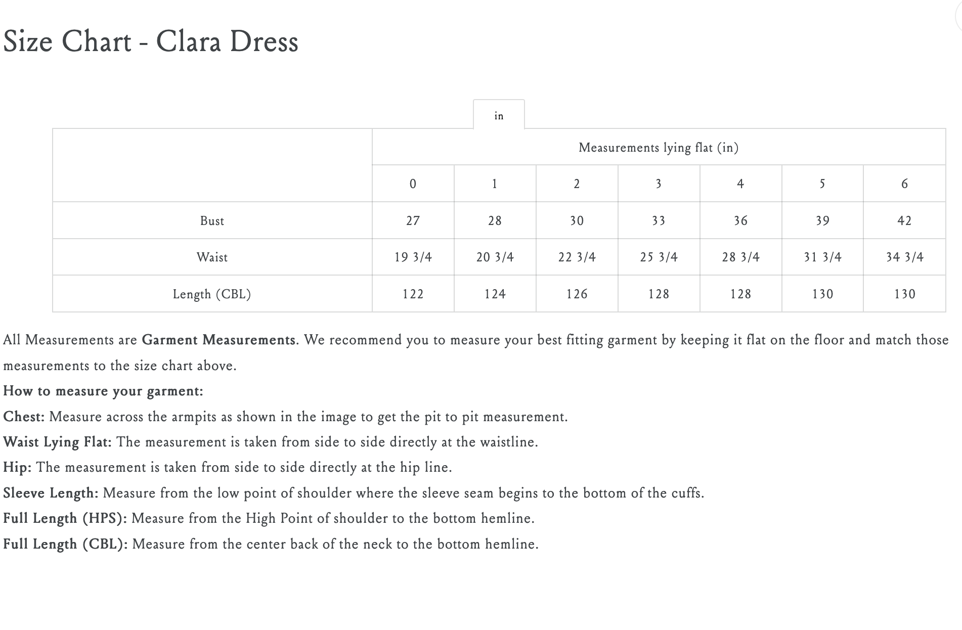962x630 pixels.
Task: Click the size 6 column header
Action: [904, 184]
